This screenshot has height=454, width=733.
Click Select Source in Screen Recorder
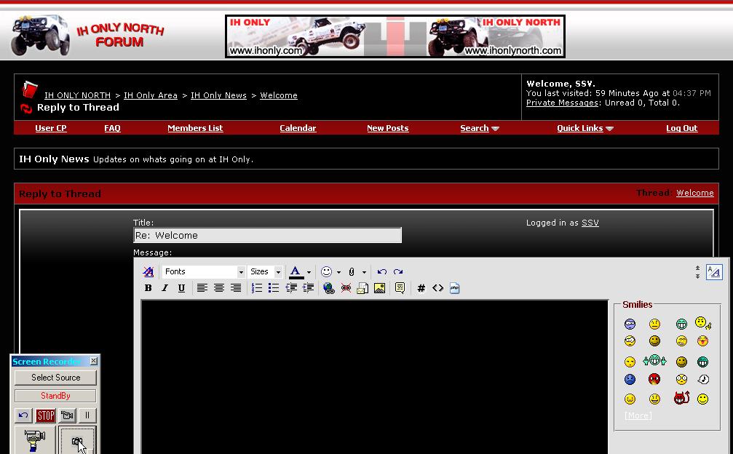pos(55,378)
